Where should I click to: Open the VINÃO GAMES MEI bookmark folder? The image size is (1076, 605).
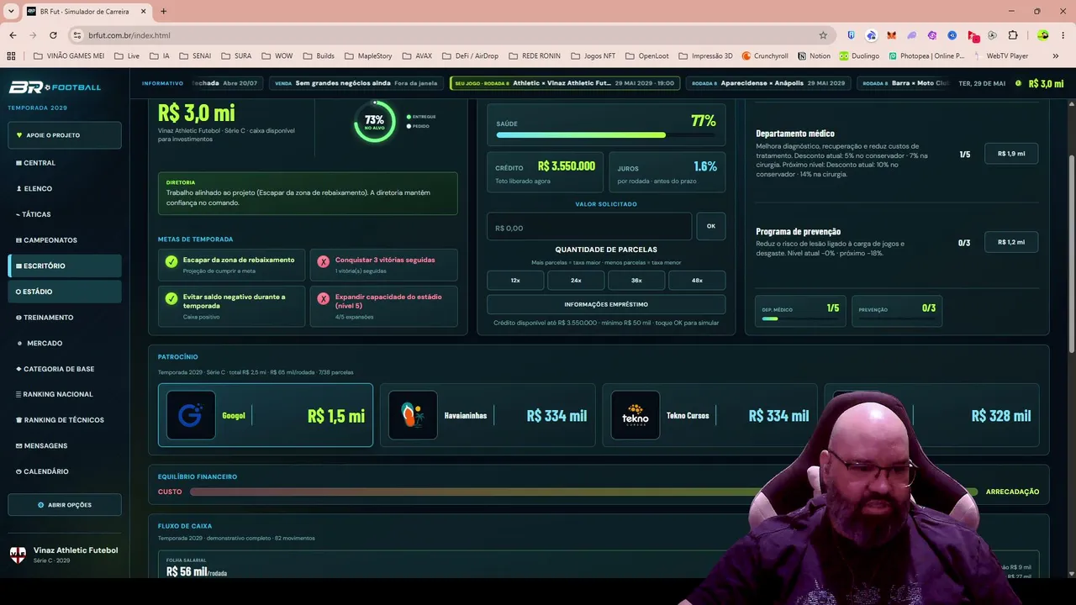[x=69, y=56]
